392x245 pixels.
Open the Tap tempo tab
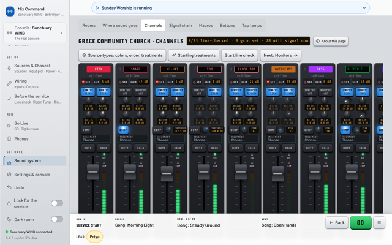coord(252,25)
